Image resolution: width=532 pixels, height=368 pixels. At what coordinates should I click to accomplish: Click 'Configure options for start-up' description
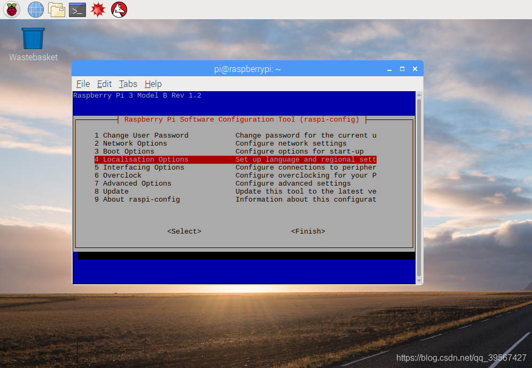[x=300, y=151]
